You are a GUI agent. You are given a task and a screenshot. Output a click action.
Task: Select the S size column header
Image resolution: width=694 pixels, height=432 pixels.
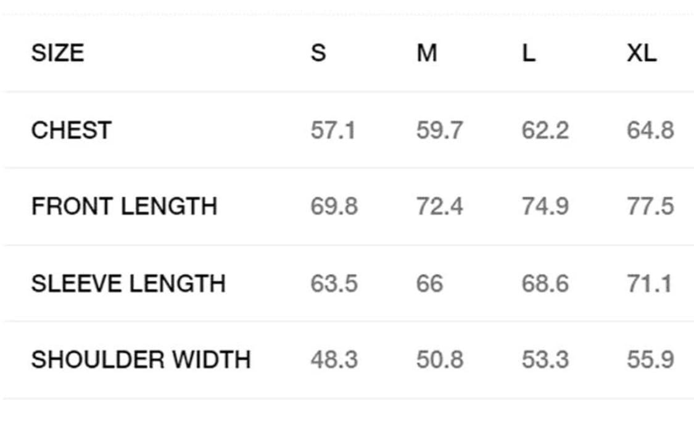pos(318,53)
